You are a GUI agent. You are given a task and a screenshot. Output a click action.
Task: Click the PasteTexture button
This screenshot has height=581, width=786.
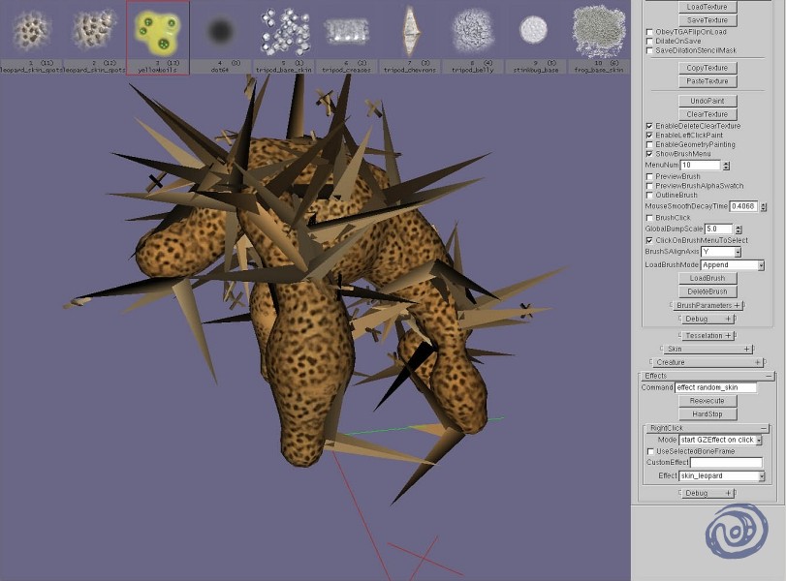point(707,81)
